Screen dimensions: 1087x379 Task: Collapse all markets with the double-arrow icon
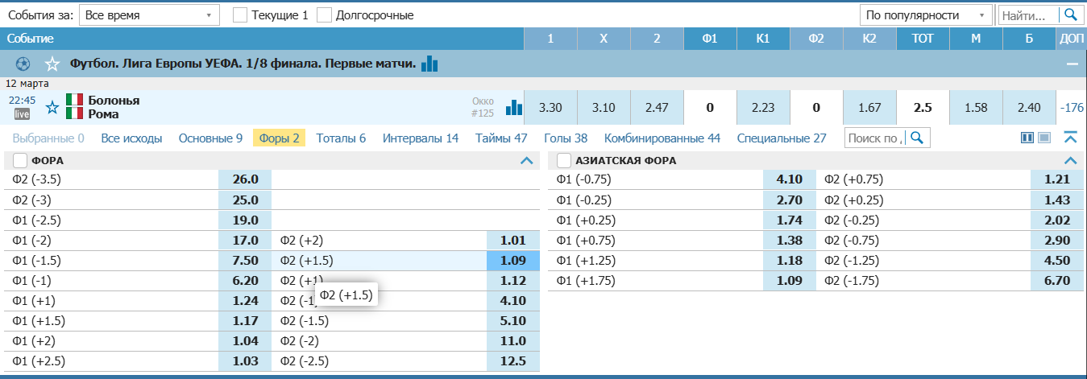tap(1070, 138)
